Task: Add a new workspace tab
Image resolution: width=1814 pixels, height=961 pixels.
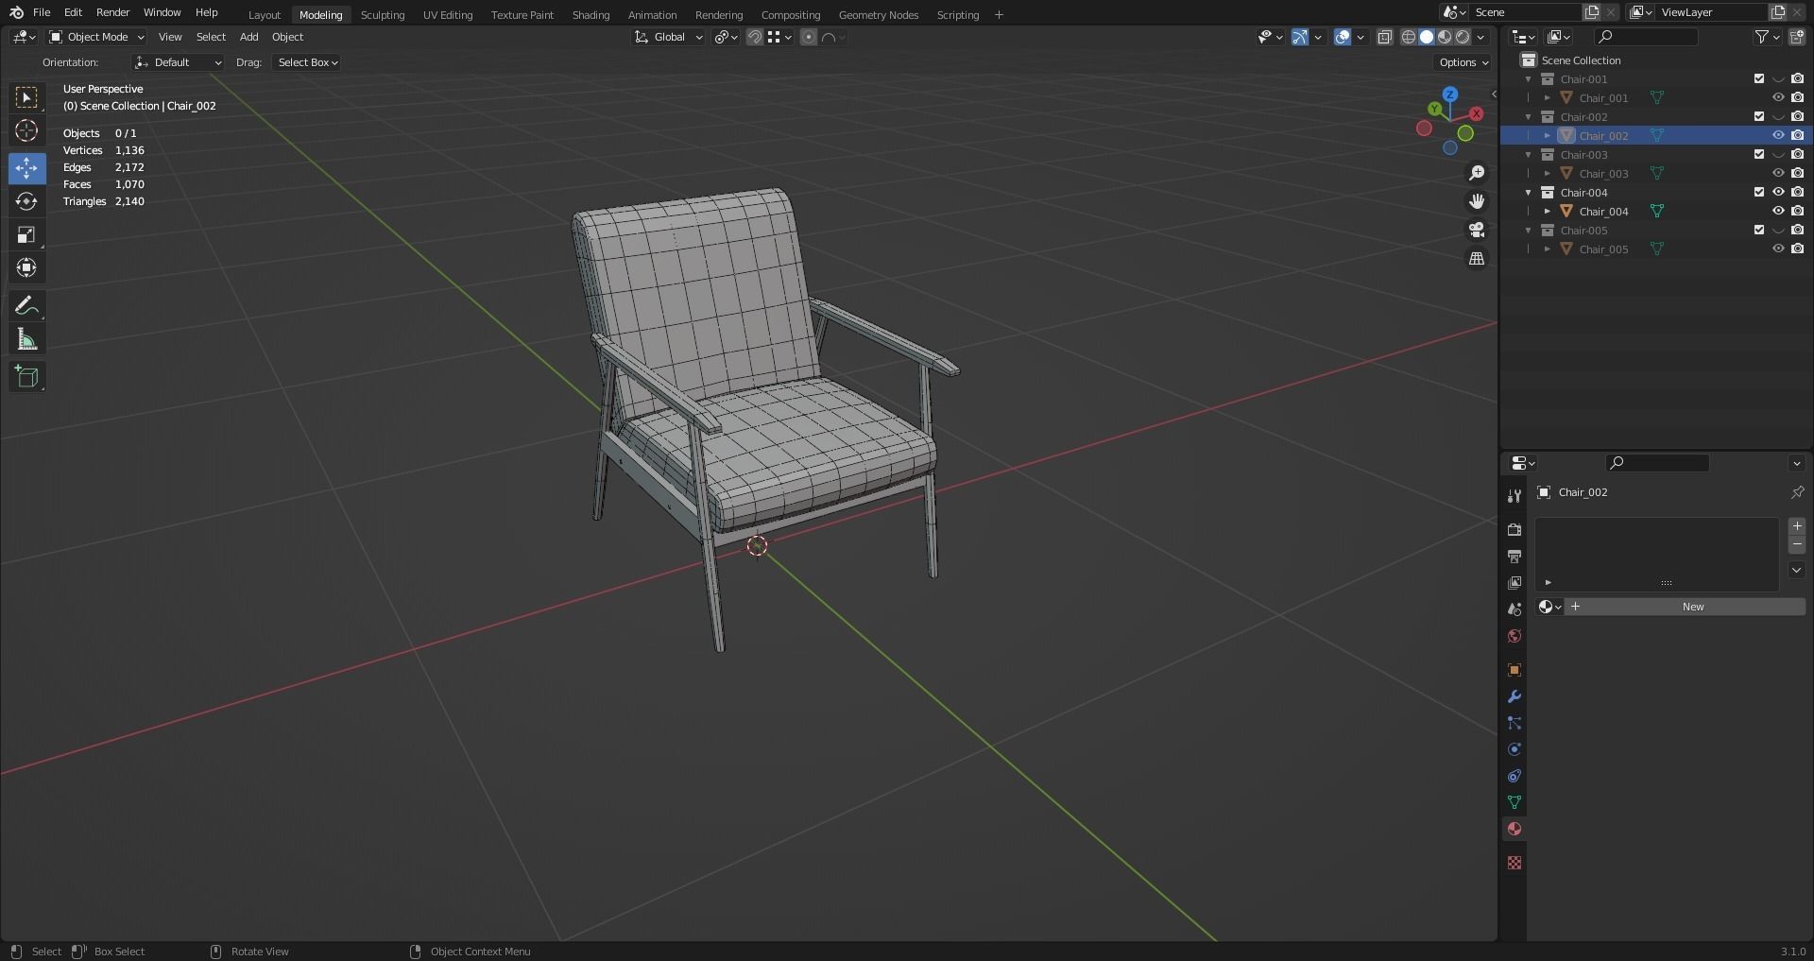Action: tap(999, 14)
